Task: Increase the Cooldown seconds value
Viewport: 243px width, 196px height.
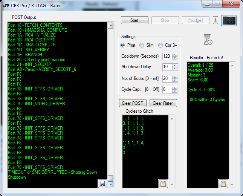Action: click(174, 55)
